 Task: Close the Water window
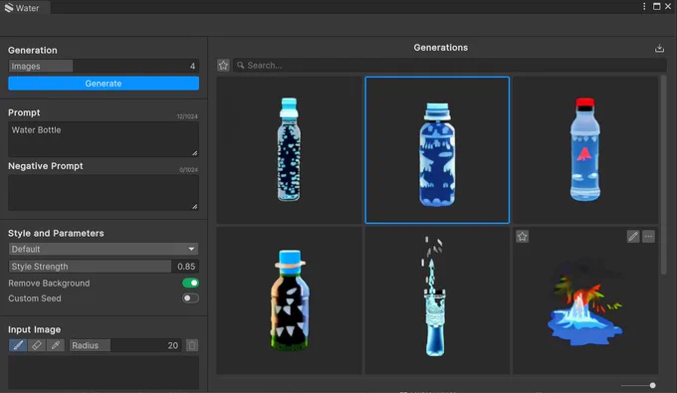[668, 7]
